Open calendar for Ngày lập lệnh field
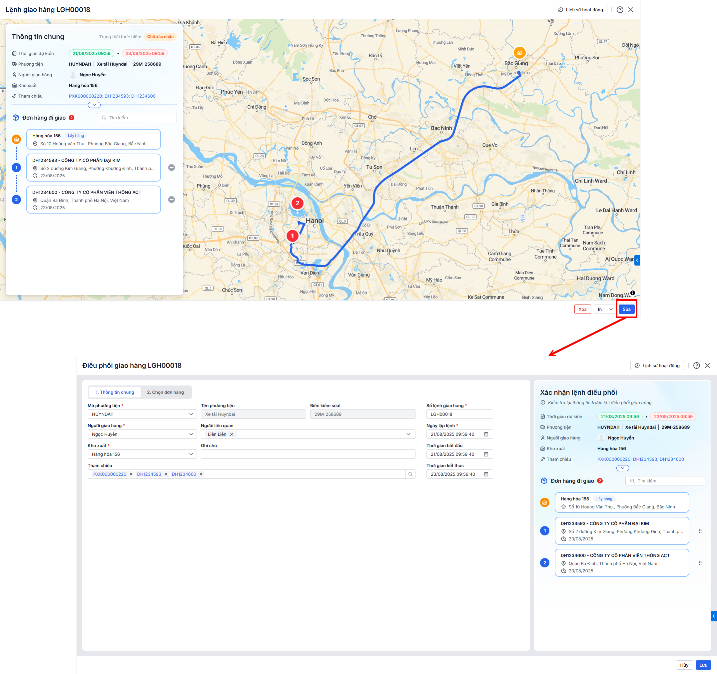Image resolution: width=717 pixels, height=674 pixels. pyautogui.click(x=486, y=434)
